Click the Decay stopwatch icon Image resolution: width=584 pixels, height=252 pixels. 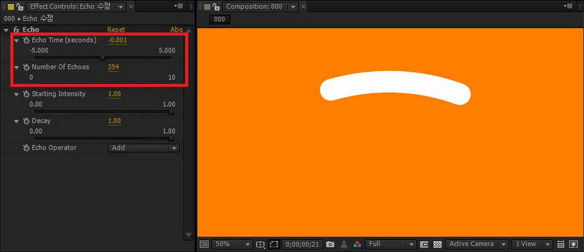click(x=26, y=121)
